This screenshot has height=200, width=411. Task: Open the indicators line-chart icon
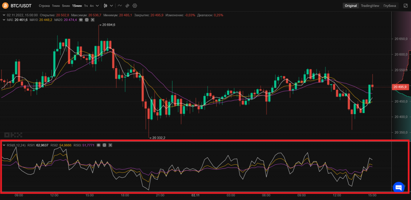[x=120, y=6]
